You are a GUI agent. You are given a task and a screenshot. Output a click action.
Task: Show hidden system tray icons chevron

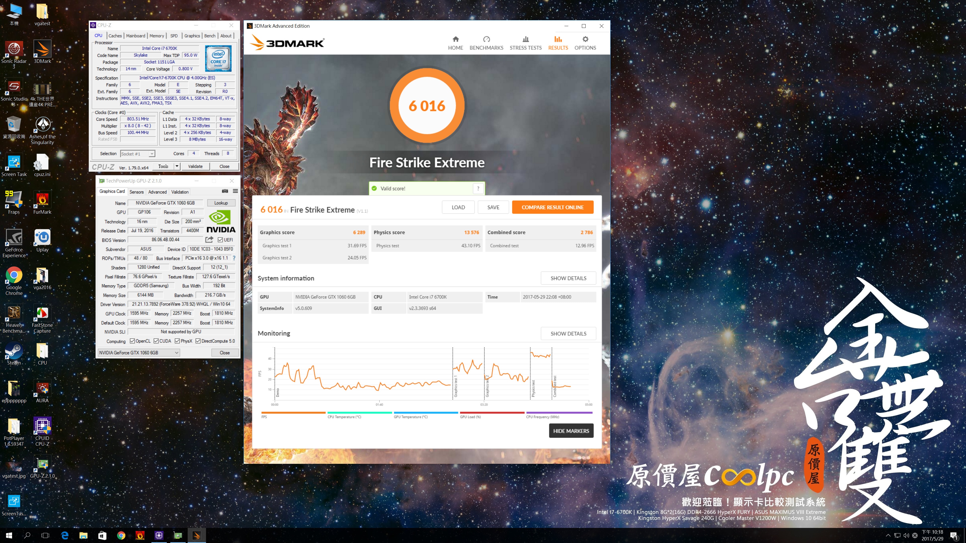[888, 535]
